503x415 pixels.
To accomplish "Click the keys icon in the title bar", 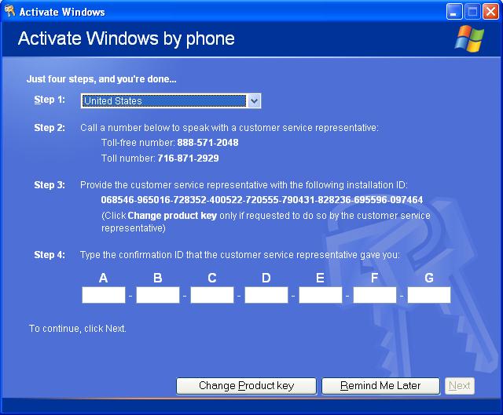I will pos(9,11).
